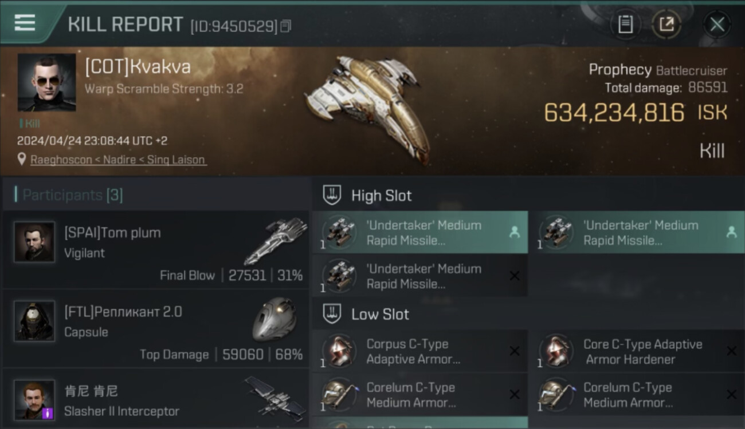745x429 pixels.
Task: Click the clipboard notes icon
Action: click(x=625, y=24)
